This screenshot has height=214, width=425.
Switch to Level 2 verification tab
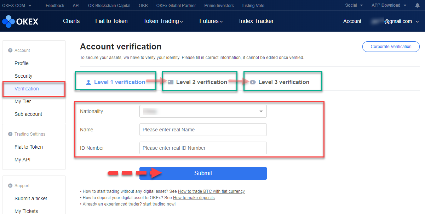point(198,82)
